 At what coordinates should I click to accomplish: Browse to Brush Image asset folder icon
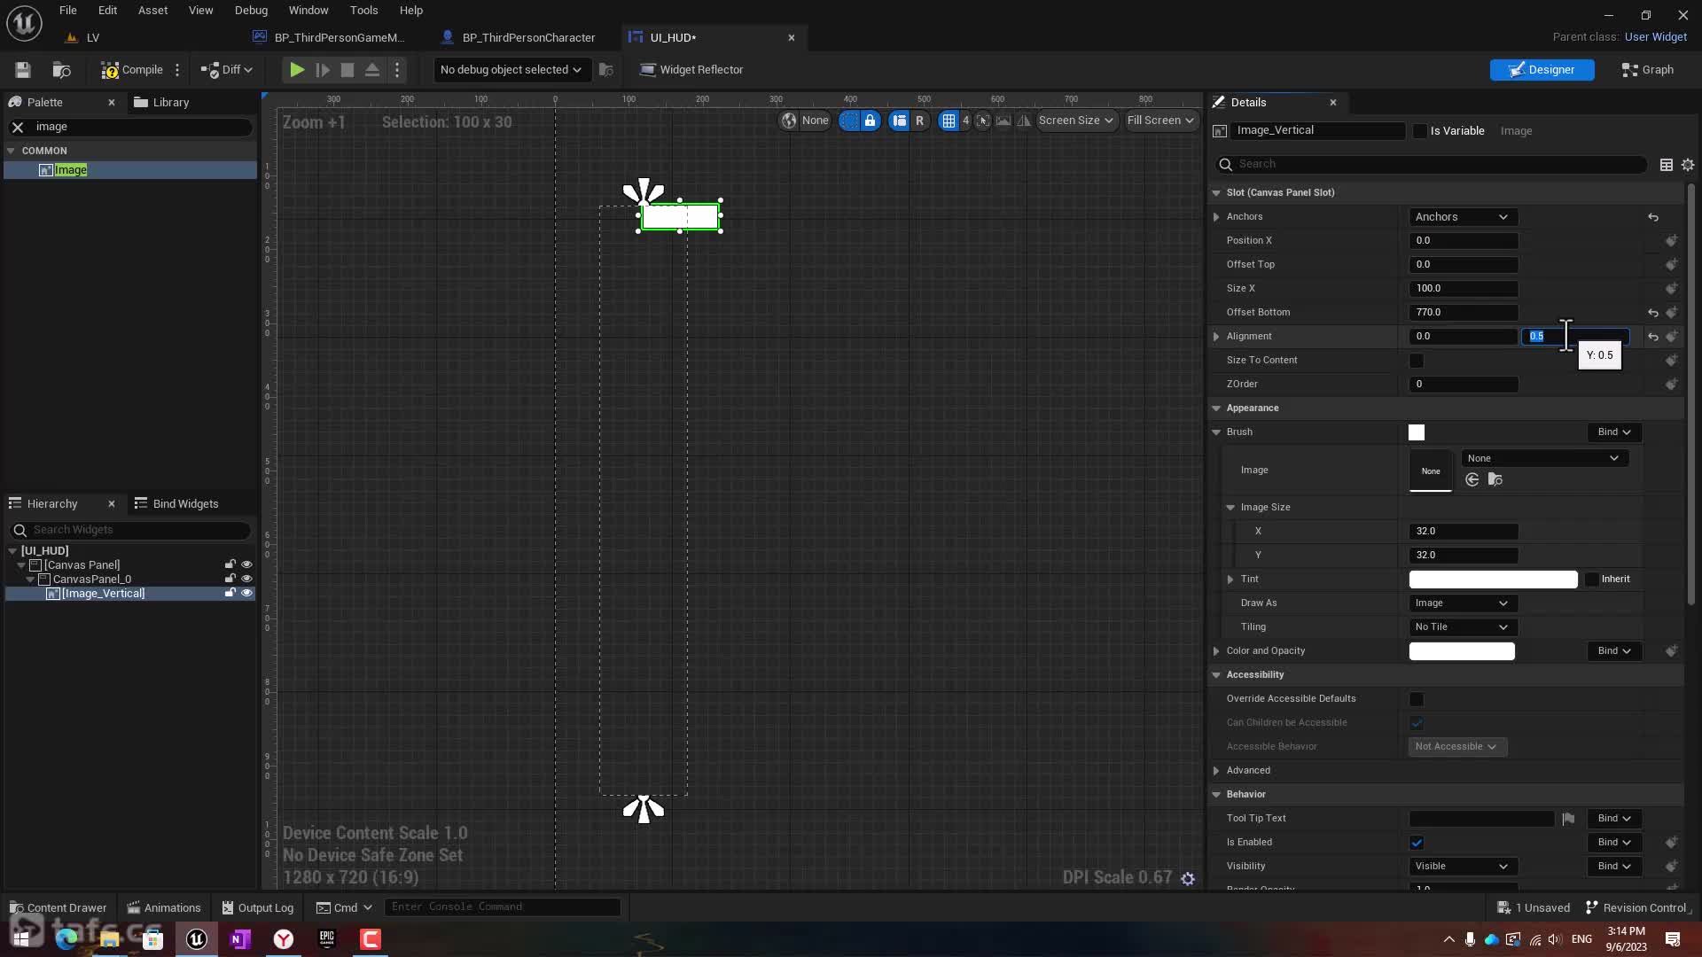[x=1495, y=480]
